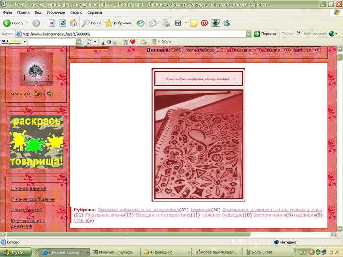
Task: Go to Home page icon
Action: (x=73, y=23)
